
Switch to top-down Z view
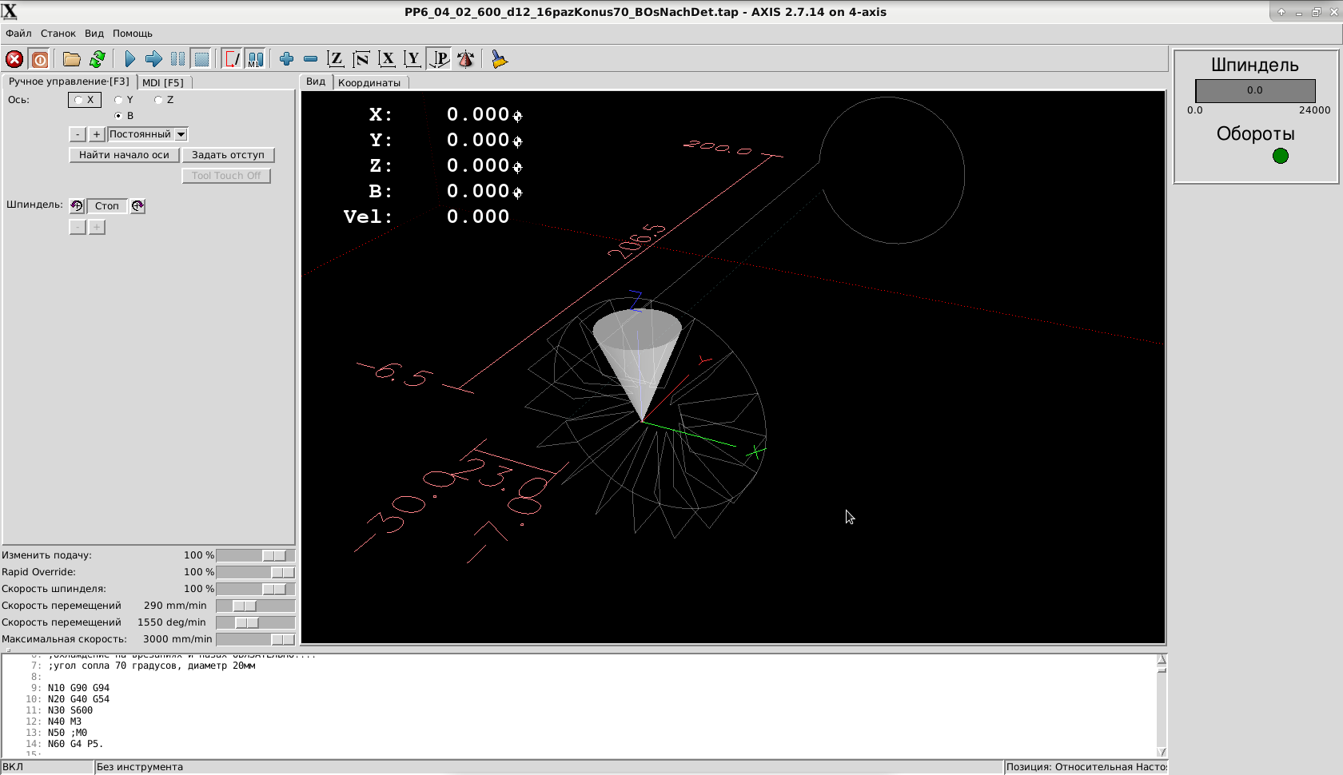pos(336,59)
